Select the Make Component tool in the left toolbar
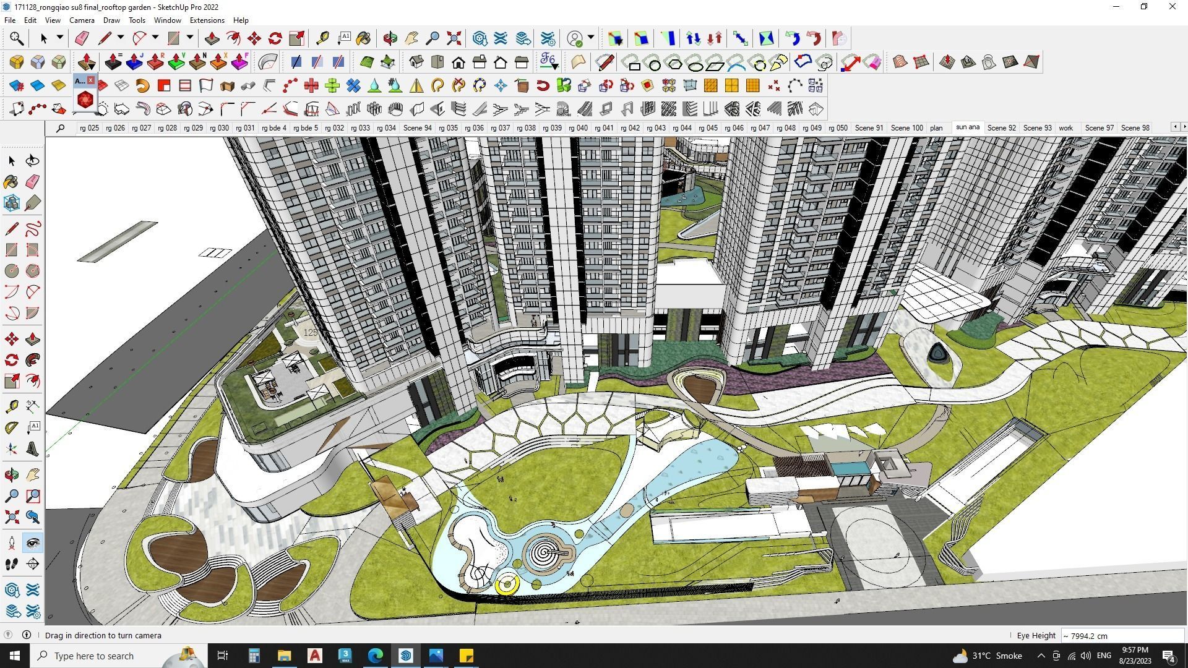1188x668 pixels. 12,203
